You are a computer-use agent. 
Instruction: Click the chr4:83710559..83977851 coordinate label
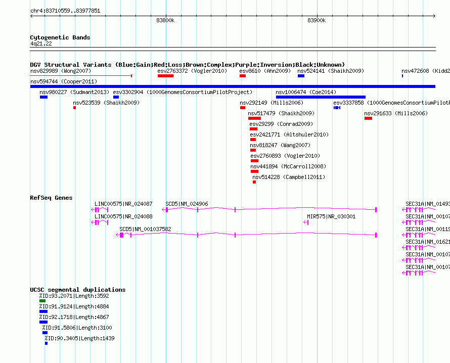[x=65, y=11]
